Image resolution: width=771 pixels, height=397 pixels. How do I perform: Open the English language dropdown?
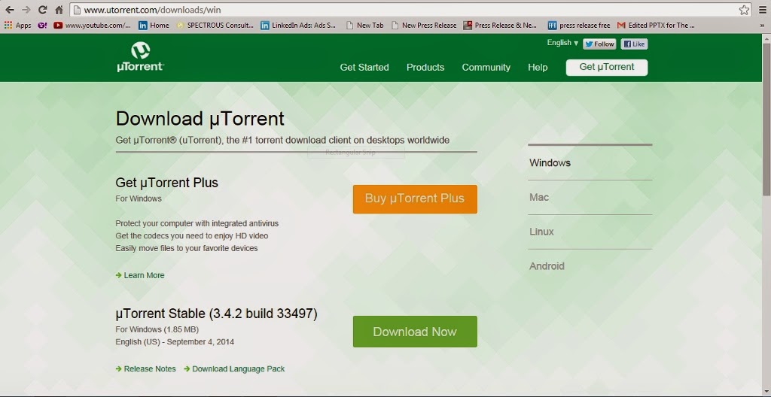562,43
